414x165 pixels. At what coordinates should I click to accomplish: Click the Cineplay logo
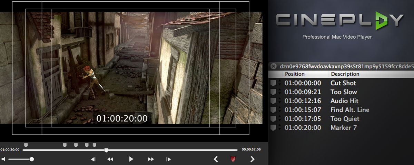(339, 21)
